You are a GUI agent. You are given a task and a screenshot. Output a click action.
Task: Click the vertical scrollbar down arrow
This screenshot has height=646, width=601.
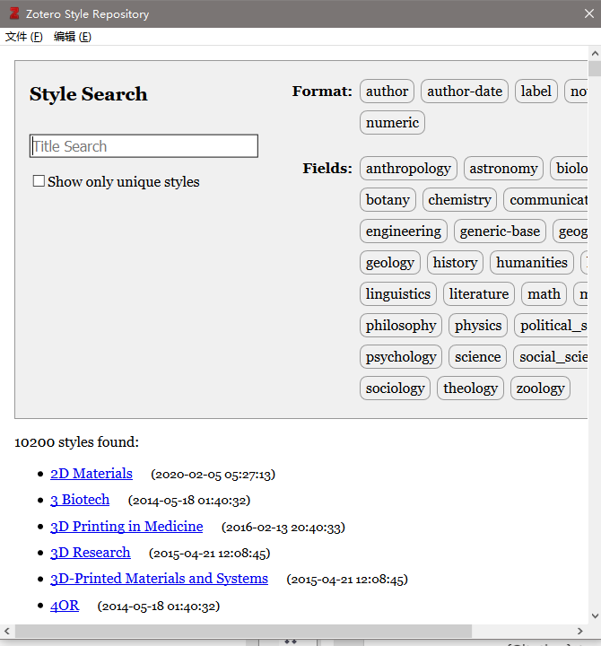595,615
